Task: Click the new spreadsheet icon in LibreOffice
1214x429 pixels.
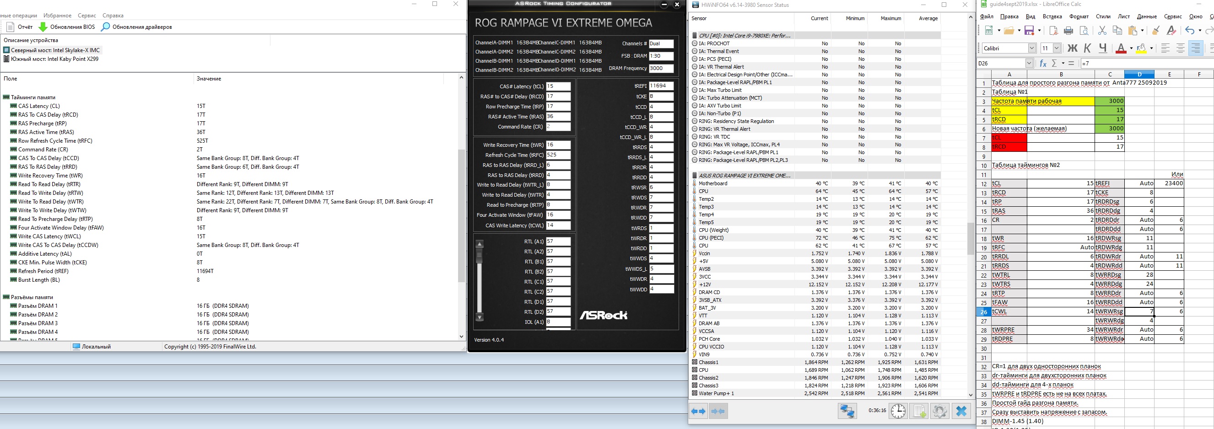Action: tap(989, 31)
